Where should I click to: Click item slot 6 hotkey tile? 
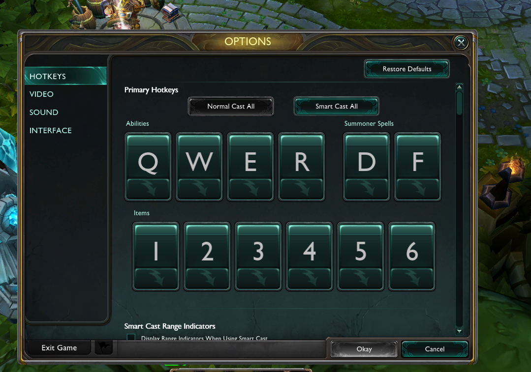412,247
